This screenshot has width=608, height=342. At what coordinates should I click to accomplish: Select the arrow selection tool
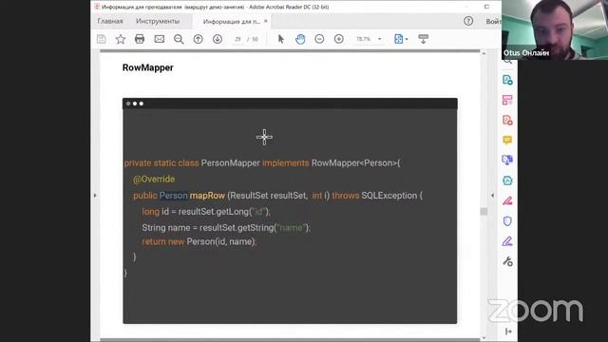point(281,39)
